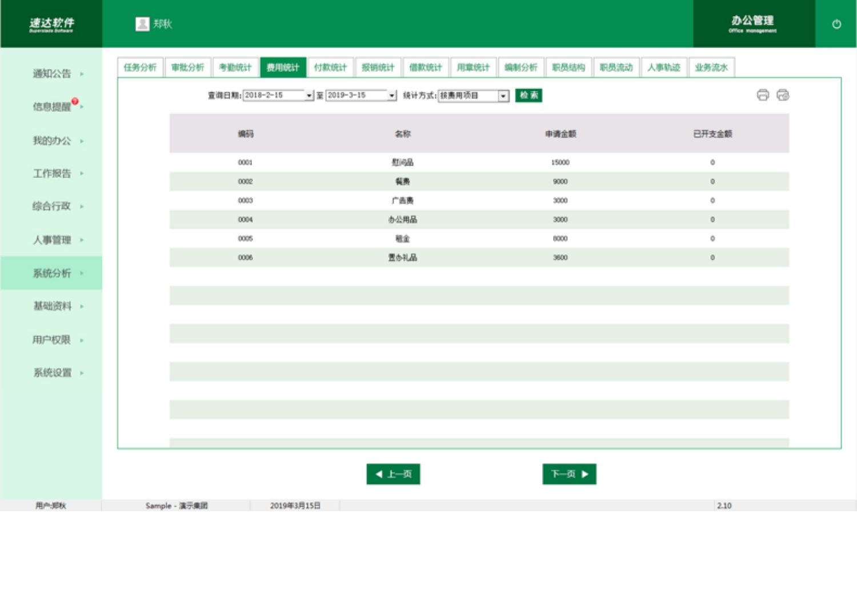Select the 费用统计 tab

(283, 67)
